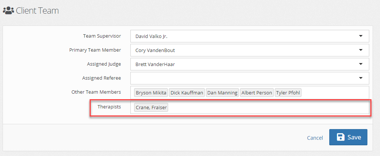
Task: Click the floppy disk icon on Save
Action: pyautogui.click(x=340, y=137)
